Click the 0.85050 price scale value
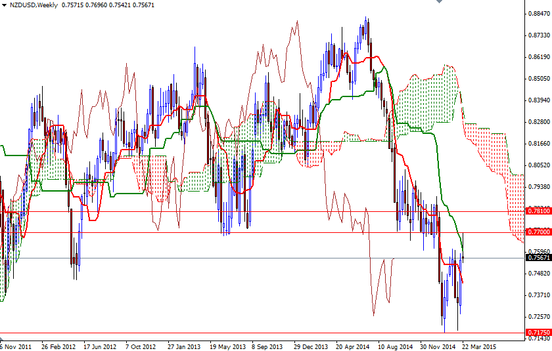Image resolution: width=552 pixels, height=351 pixels. pyautogui.click(x=539, y=79)
